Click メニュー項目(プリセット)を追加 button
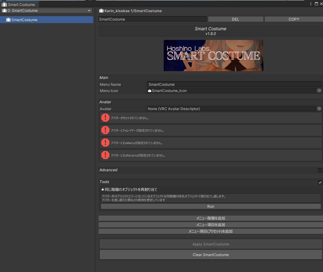The width and height of the screenshot is (323, 272). 211,231
